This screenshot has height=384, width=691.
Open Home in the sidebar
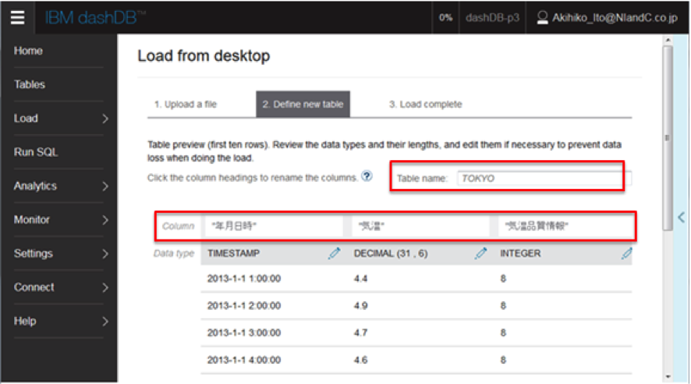29,51
